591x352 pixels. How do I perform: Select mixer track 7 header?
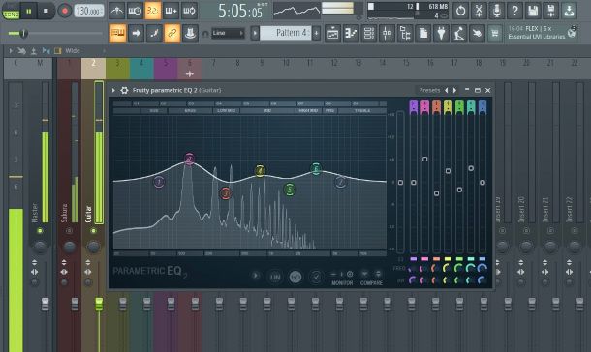pos(213,69)
